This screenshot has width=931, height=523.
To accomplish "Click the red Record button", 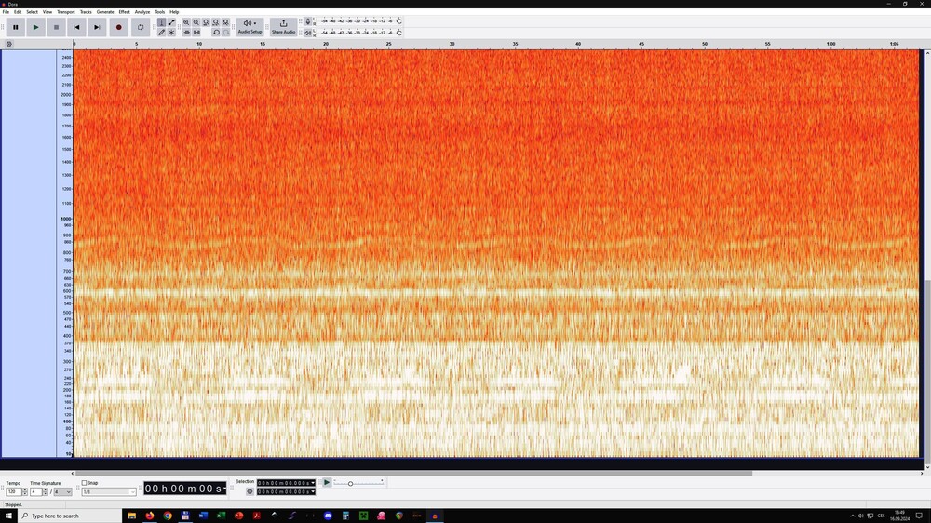I will (118, 27).
